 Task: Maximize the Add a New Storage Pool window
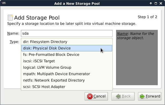(x=156, y=3)
